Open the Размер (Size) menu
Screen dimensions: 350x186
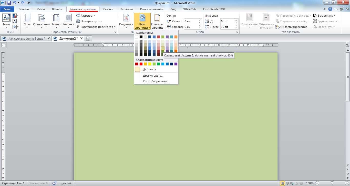[56, 21]
